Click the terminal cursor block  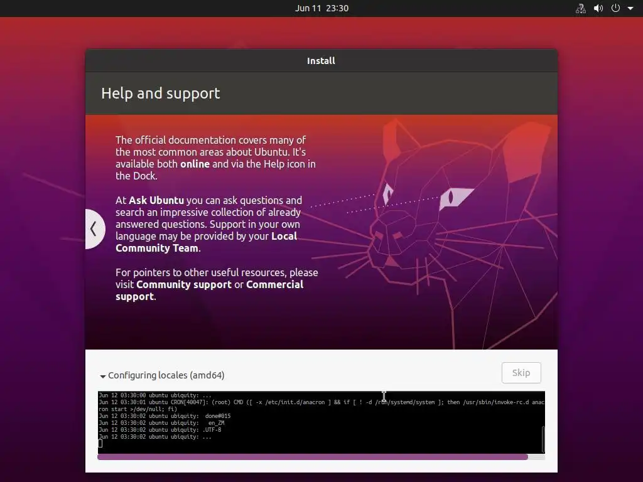pyautogui.click(x=100, y=444)
